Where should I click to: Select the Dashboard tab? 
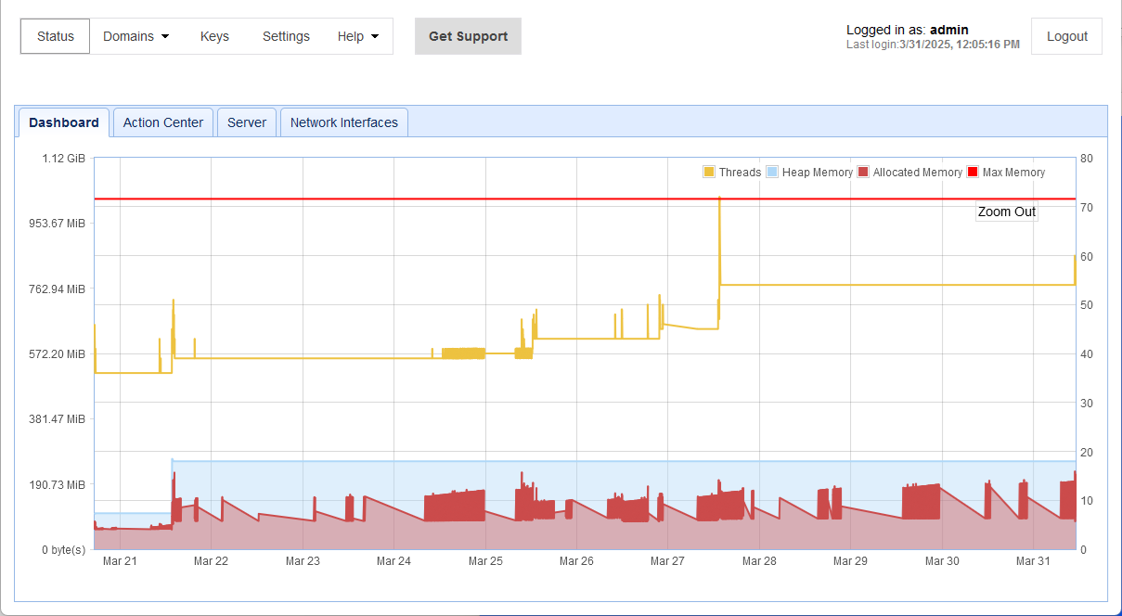click(x=64, y=122)
